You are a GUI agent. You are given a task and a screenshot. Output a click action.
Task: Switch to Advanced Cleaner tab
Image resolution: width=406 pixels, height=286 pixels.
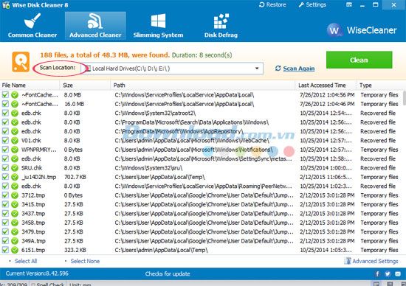tap(95, 26)
